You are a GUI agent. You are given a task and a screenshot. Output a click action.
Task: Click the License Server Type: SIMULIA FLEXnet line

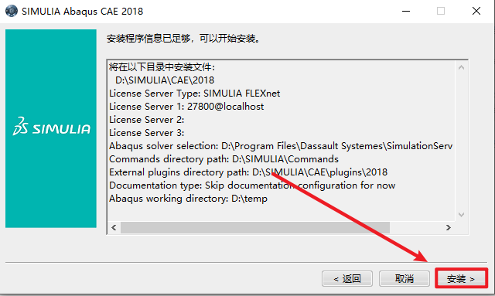click(194, 94)
